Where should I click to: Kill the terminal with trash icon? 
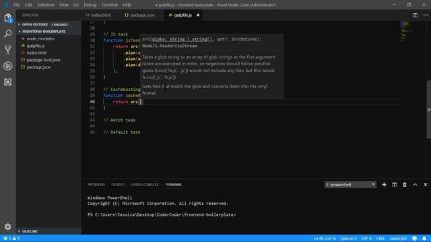pos(405,185)
